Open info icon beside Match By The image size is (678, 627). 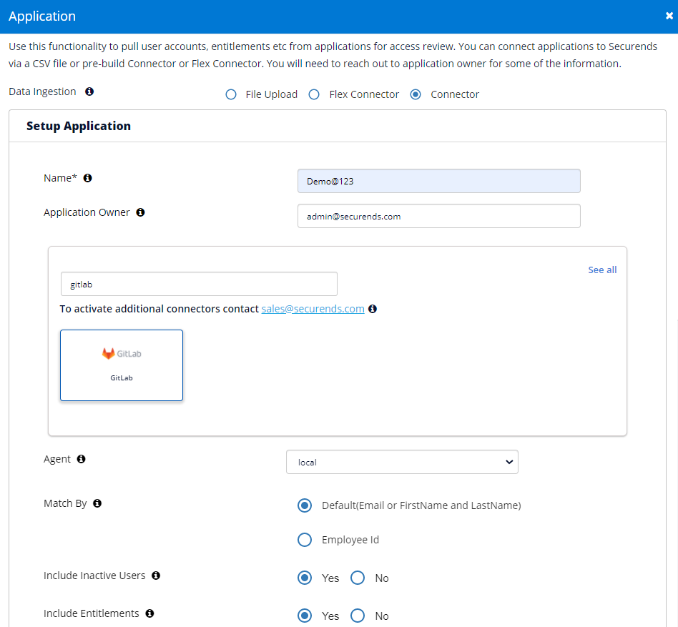[97, 503]
